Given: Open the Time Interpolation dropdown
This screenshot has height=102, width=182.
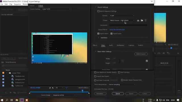Looking at the screenshot, I should click(x=122, y=84).
